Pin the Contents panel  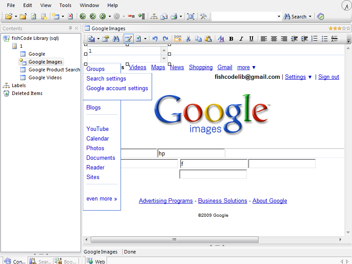point(70,28)
